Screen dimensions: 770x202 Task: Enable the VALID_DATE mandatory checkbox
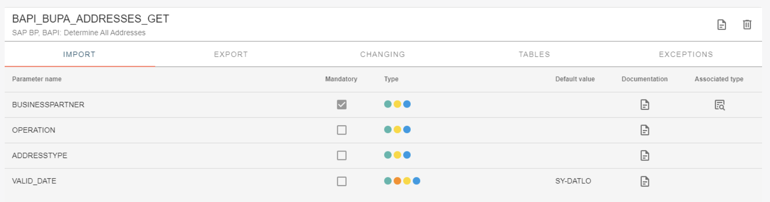click(342, 181)
